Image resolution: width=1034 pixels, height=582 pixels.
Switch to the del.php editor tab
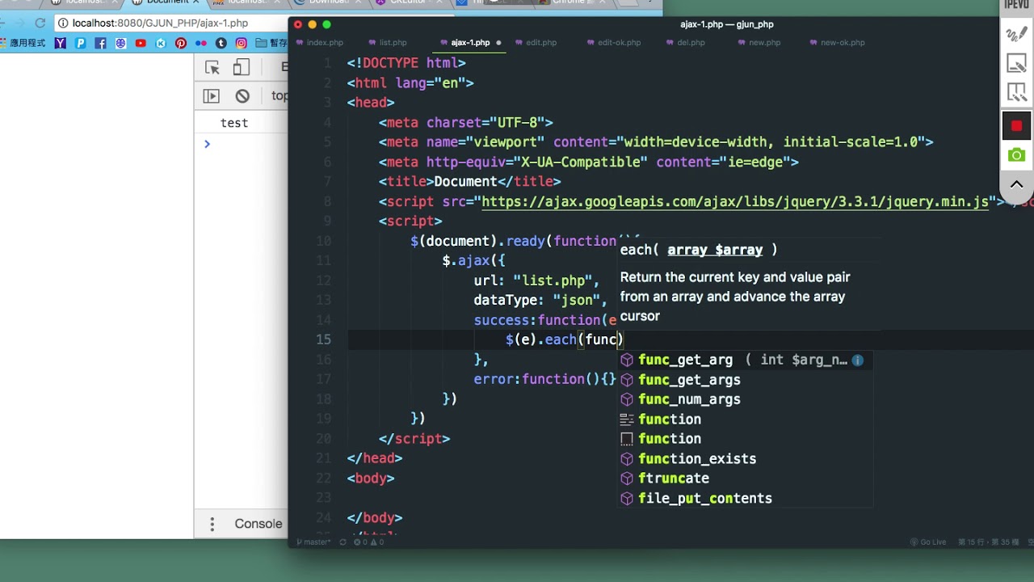(686, 42)
